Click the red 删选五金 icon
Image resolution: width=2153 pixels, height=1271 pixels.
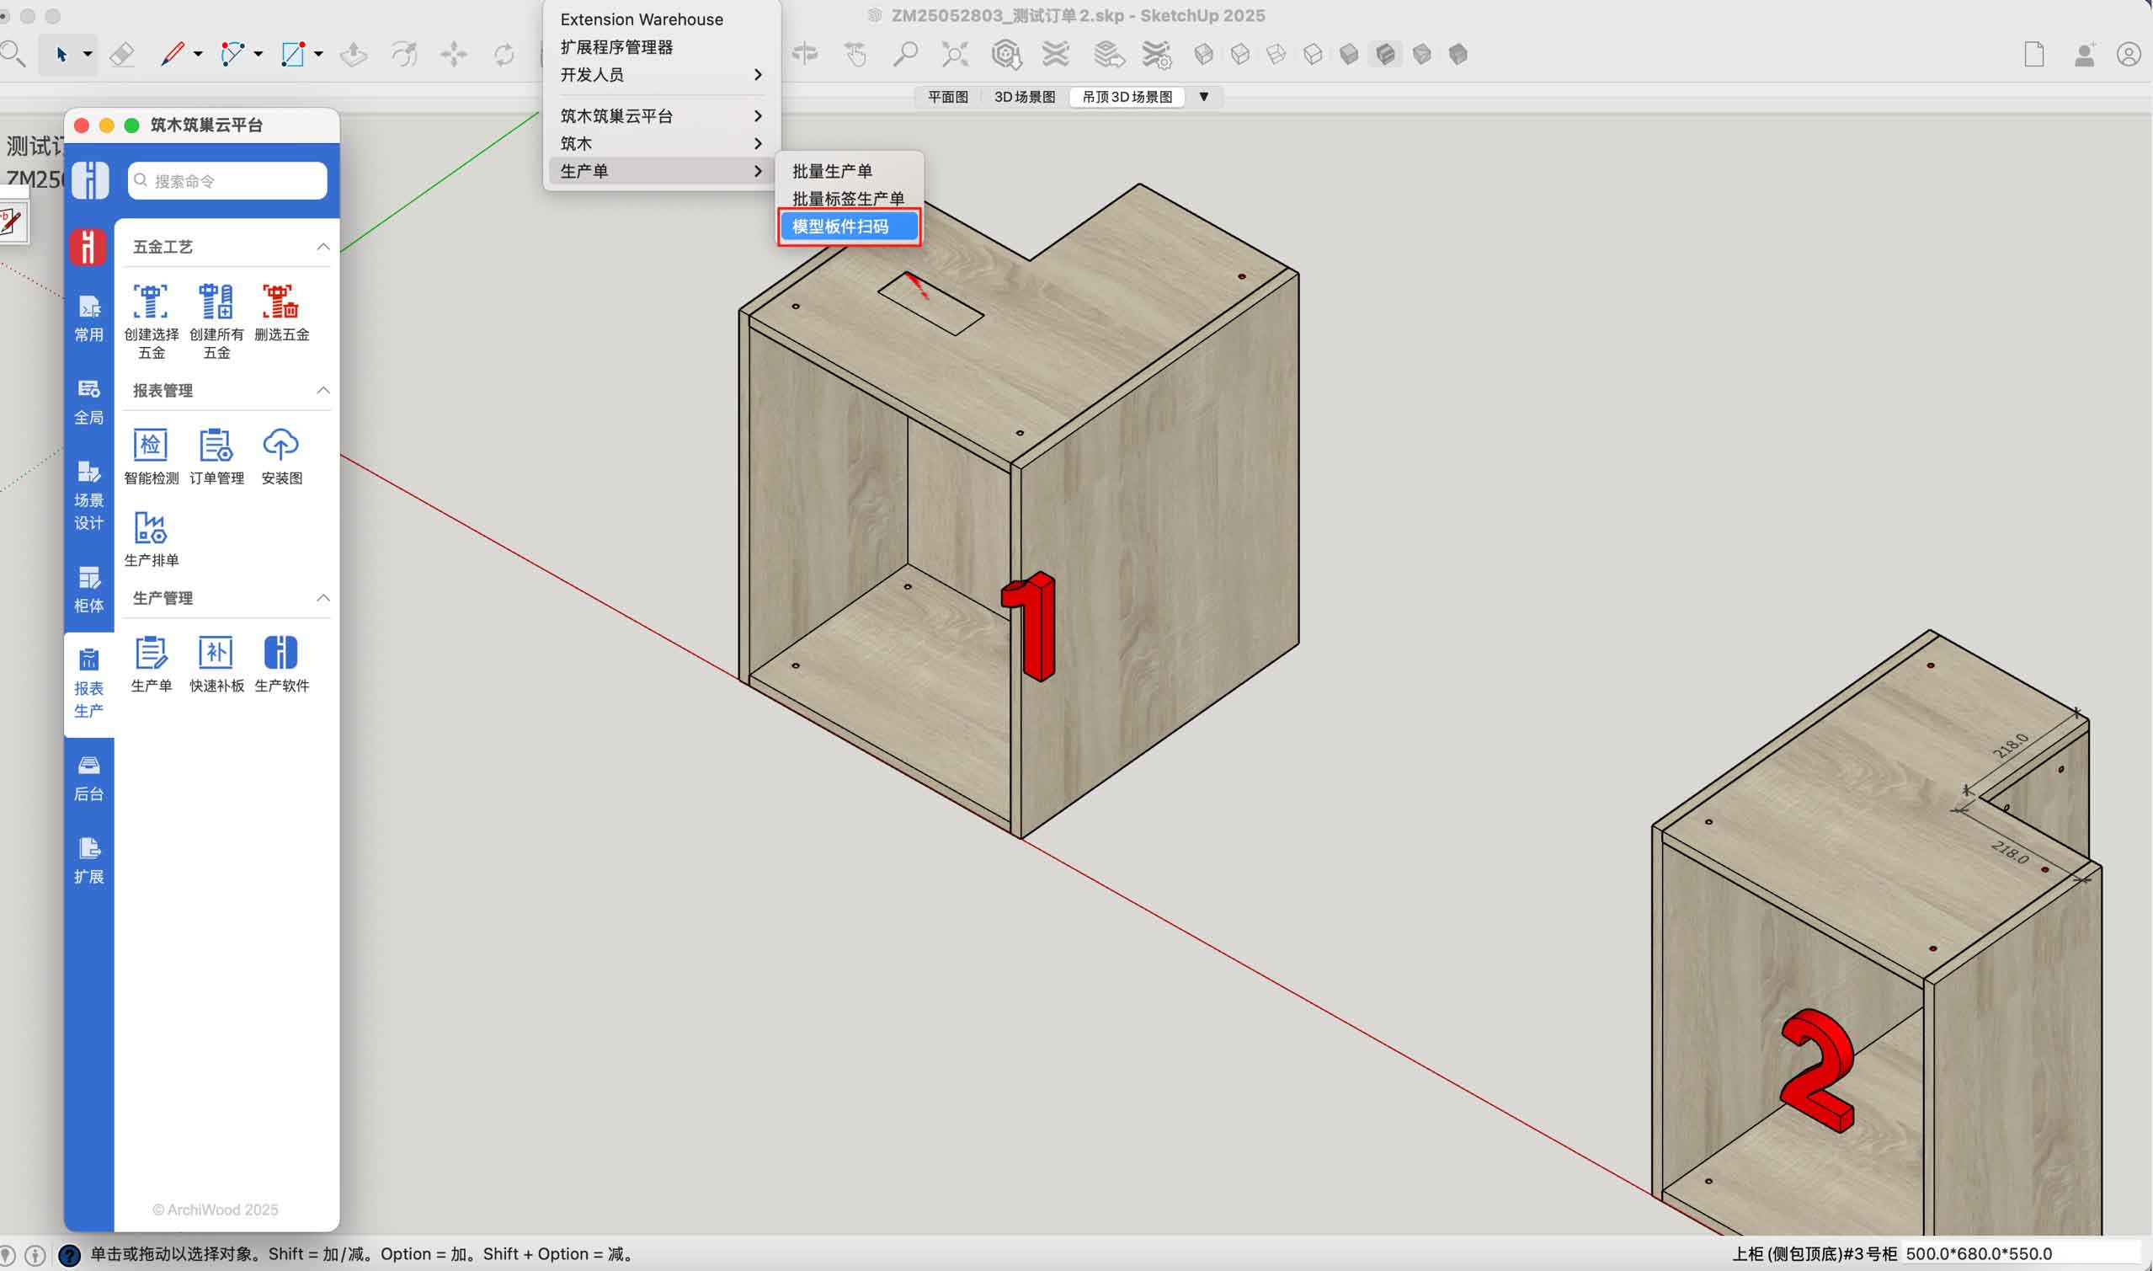[x=280, y=302]
